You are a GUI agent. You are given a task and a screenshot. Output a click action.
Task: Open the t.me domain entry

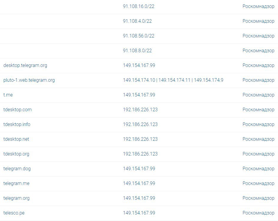coord(8,95)
